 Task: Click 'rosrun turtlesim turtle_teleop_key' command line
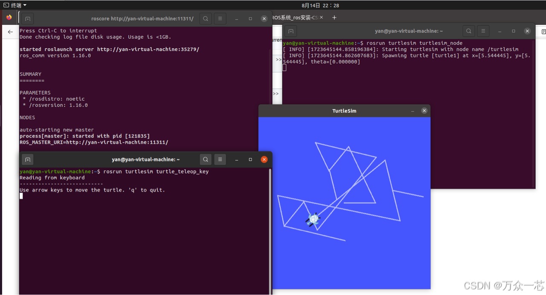(156, 171)
